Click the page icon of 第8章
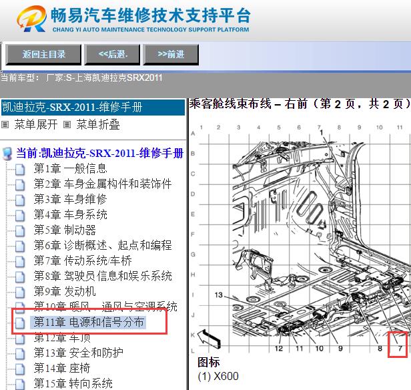This screenshot has height=390, width=411. (20, 276)
